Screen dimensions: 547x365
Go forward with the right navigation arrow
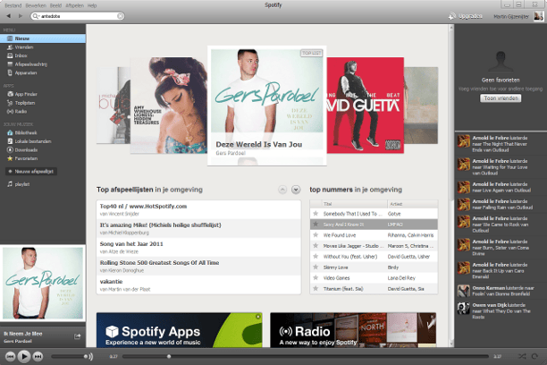[x=21, y=16]
